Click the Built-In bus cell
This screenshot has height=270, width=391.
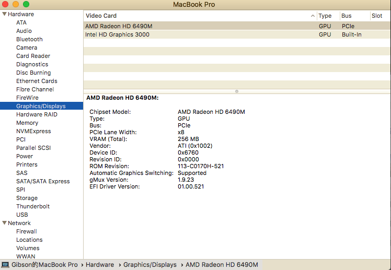352,34
